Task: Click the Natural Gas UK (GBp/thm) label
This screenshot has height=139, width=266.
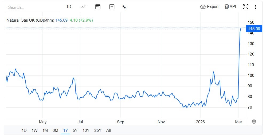Action: pyautogui.click(x=30, y=20)
